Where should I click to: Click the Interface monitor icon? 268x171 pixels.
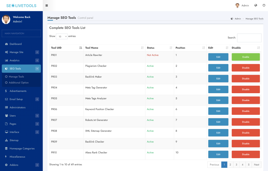click(x=6, y=132)
